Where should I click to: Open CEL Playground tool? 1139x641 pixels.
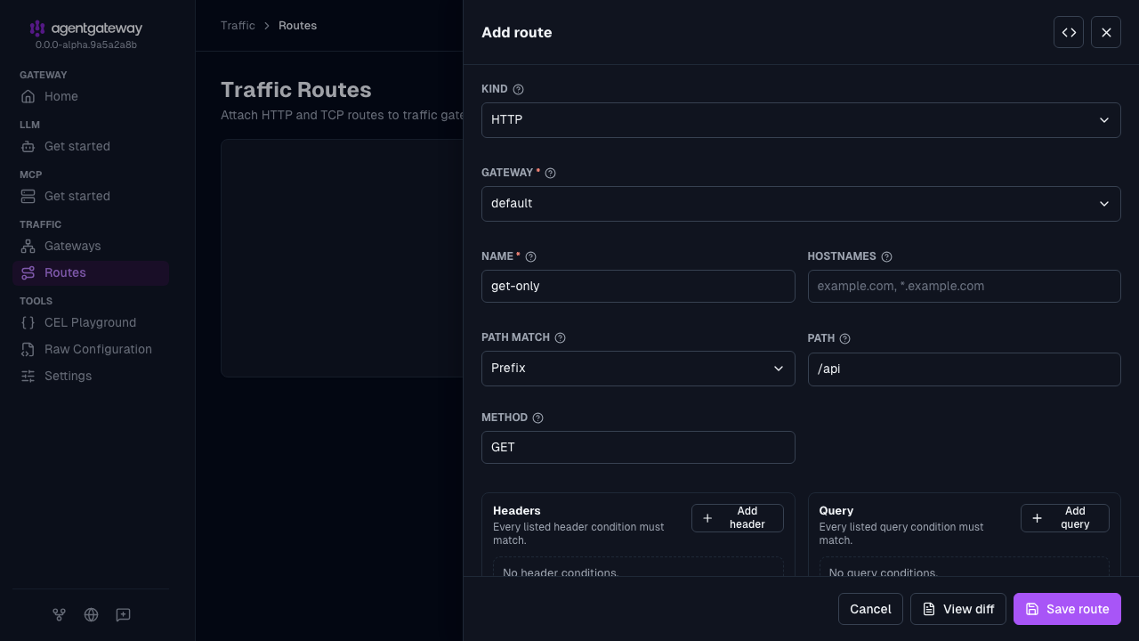[x=91, y=322]
